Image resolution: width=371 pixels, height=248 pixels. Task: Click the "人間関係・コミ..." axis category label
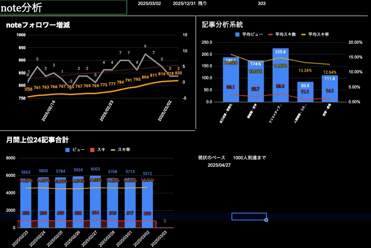pyautogui.click(x=300, y=113)
